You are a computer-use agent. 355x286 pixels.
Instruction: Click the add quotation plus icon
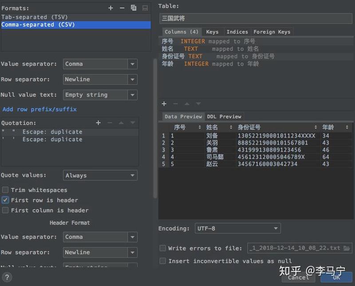(x=99, y=123)
